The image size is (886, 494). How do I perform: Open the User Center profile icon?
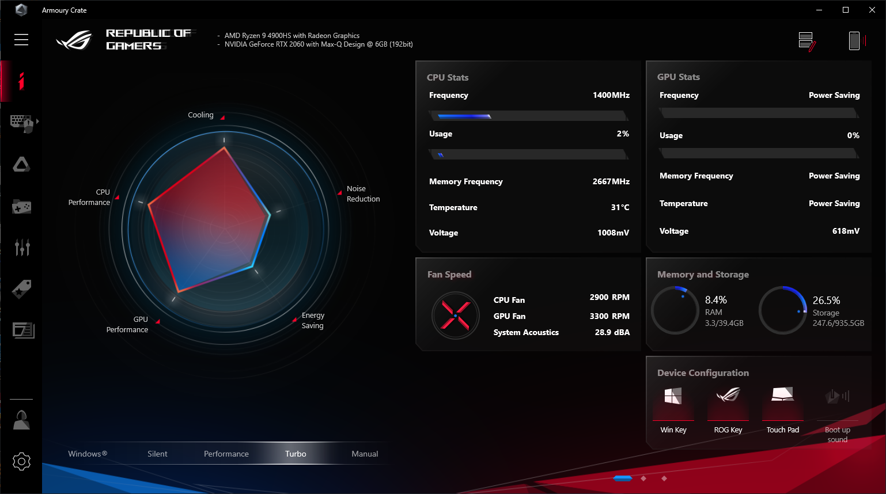point(21,420)
